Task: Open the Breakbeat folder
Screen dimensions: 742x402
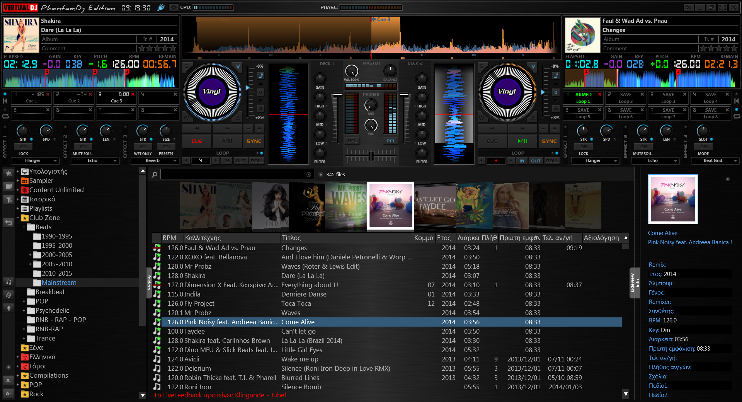Action: [50, 292]
